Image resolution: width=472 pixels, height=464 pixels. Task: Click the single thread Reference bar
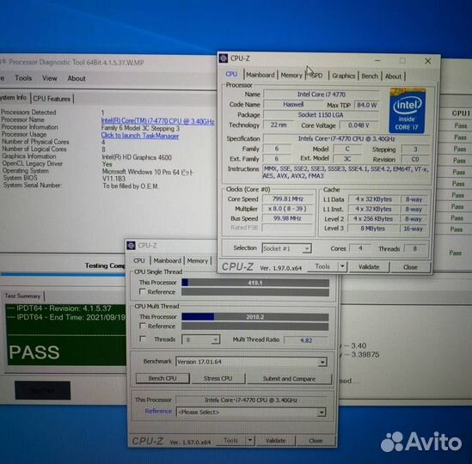click(x=255, y=292)
